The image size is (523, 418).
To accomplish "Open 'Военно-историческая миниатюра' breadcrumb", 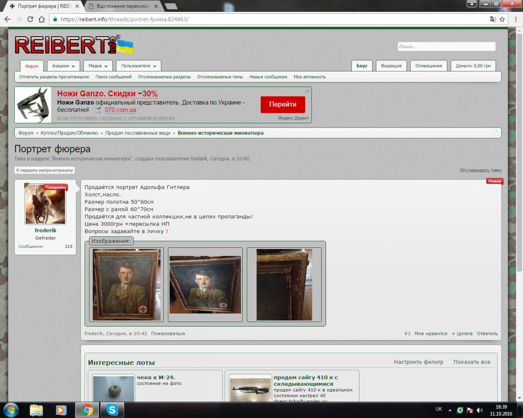I will tap(221, 133).
